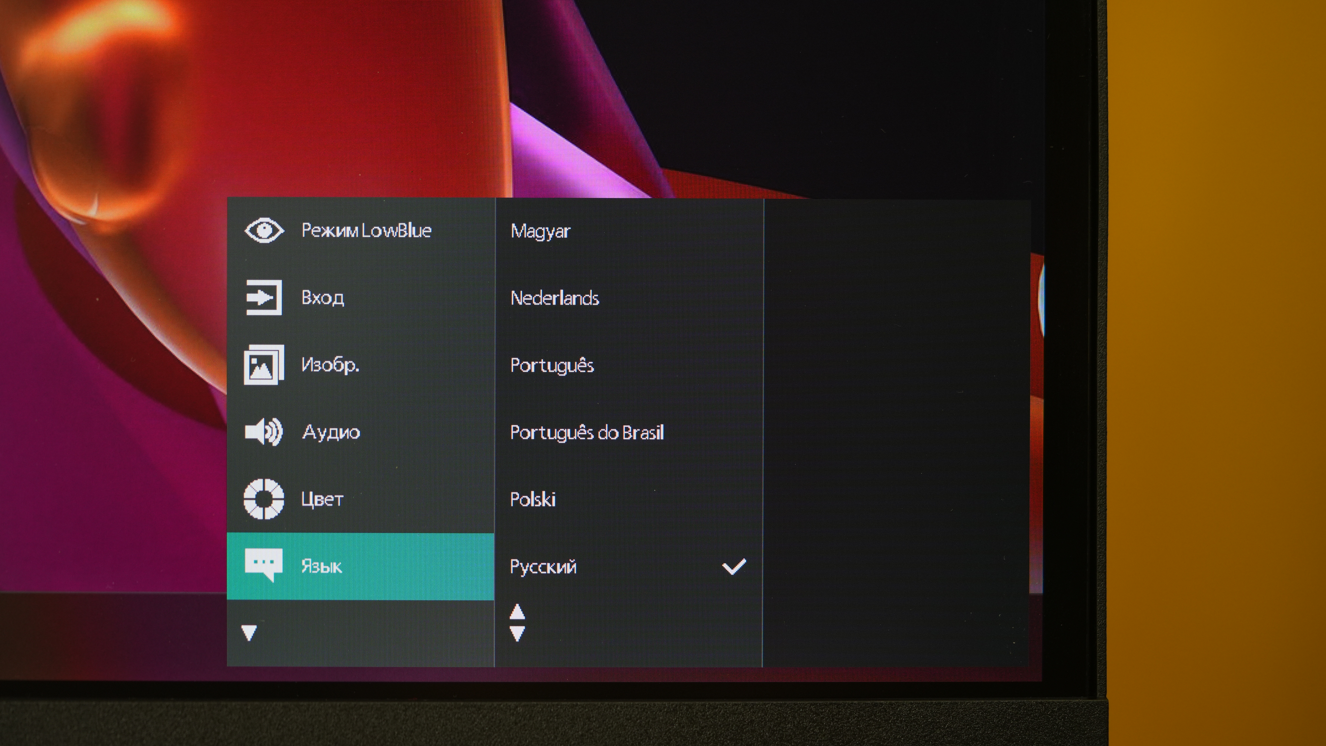Choose Nederlands language option
This screenshot has height=746, width=1326.
click(x=555, y=298)
